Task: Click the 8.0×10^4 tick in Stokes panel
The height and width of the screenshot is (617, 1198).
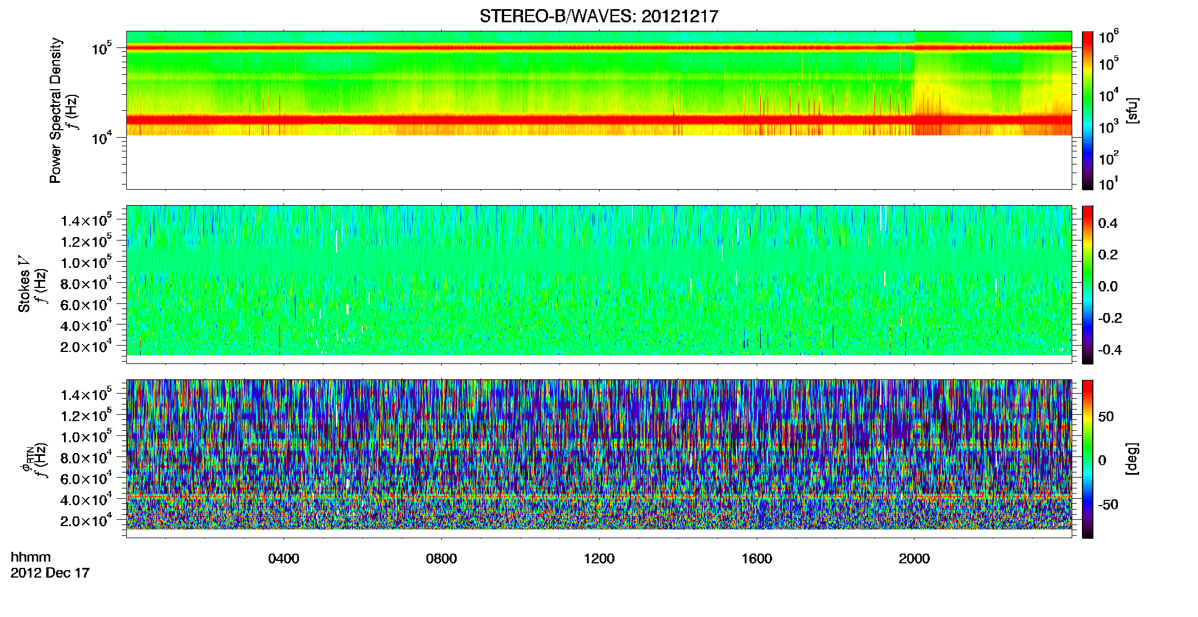Action: pos(86,283)
